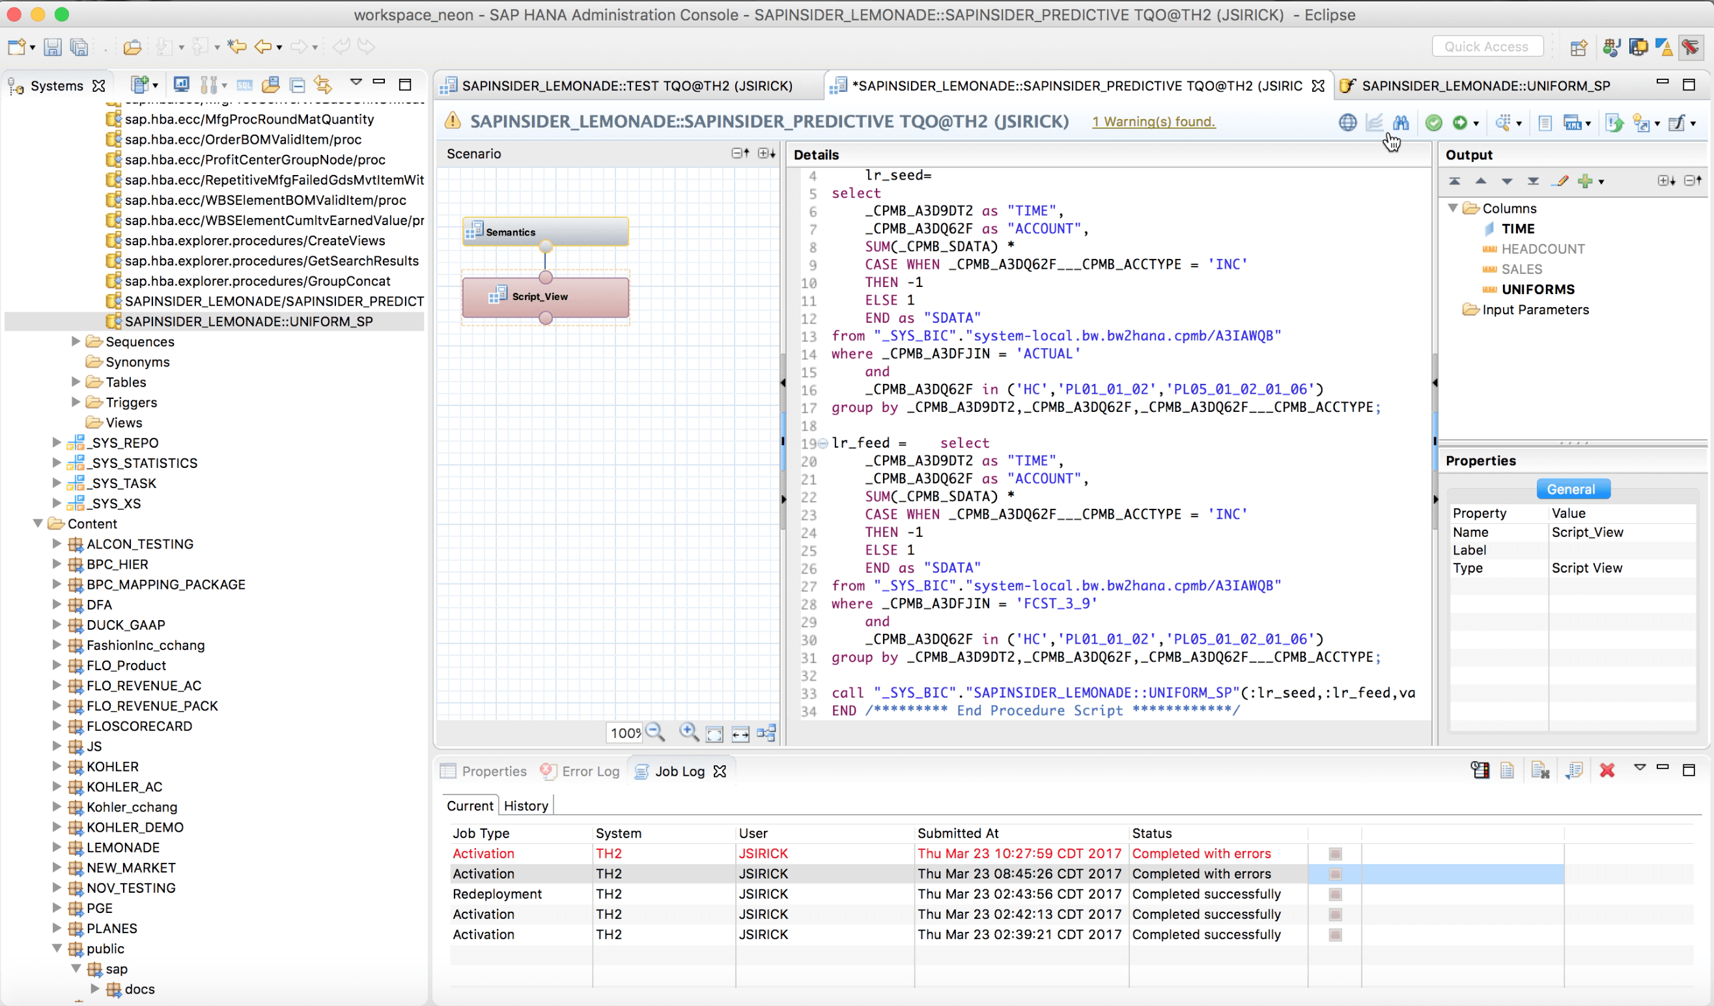Image resolution: width=1714 pixels, height=1006 pixels.
Task: Click the green Save and Validate checkmark
Action: [x=1434, y=122]
